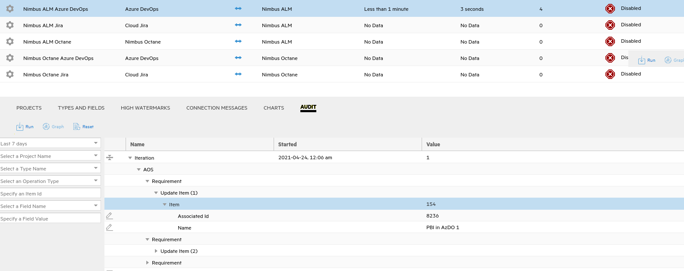
Task: Click sync arrows icon for Nimbus ALM Octane
Action: [x=238, y=41]
